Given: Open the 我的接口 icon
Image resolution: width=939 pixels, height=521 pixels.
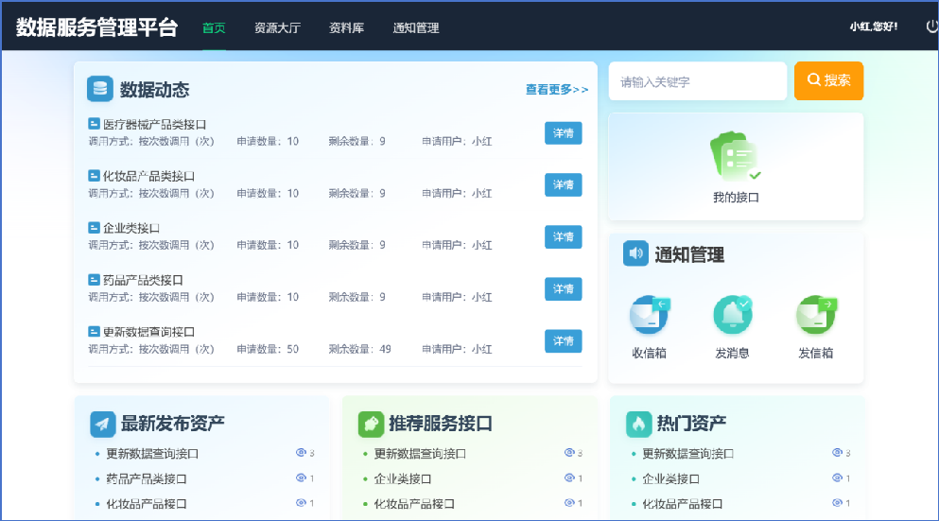Looking at the screenshot, I should coord(735,157).
